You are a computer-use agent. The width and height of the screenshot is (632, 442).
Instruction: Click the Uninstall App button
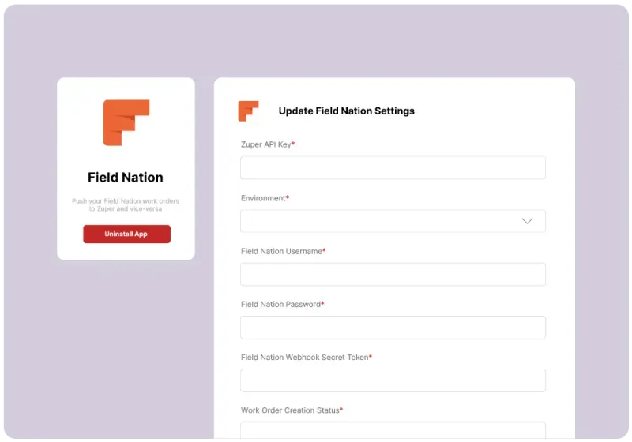[126, 234]
